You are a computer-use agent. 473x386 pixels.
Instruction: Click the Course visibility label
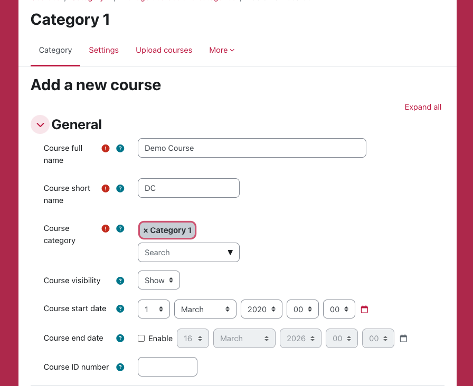coord(72,281)
